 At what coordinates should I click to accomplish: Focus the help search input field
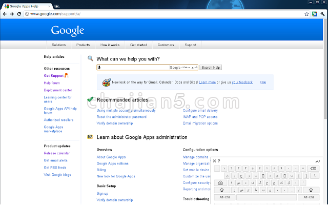[148, 67]
